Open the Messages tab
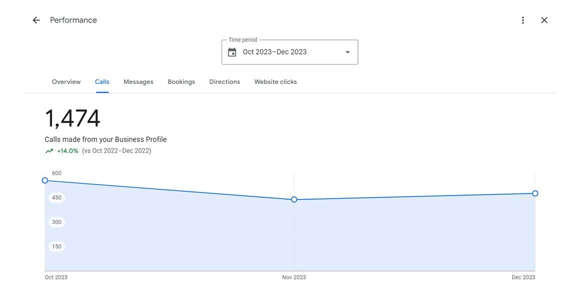The image size is (579, 300). pos(138,82)
